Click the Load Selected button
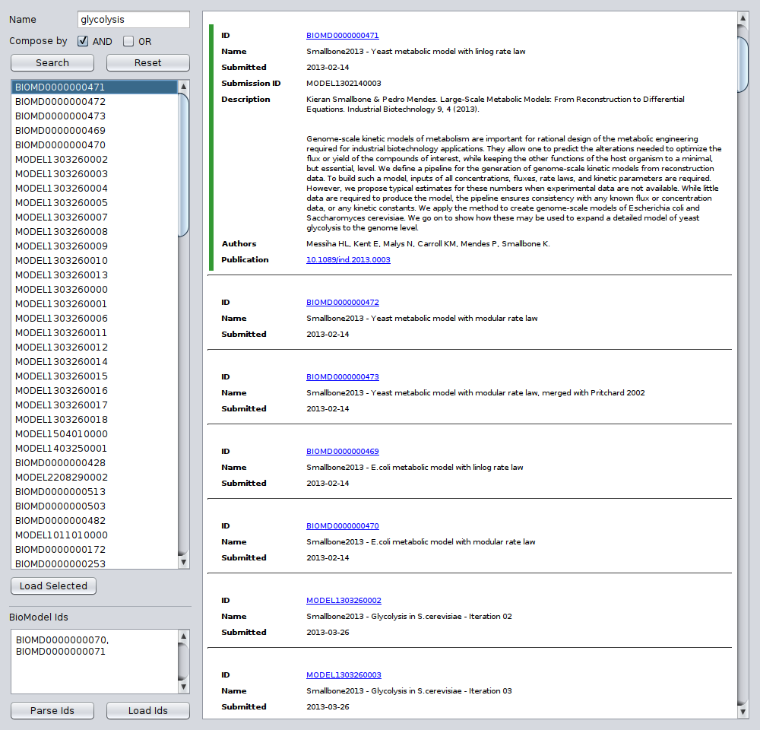Screen dimensions: 760x730 [x=53, y=586]
